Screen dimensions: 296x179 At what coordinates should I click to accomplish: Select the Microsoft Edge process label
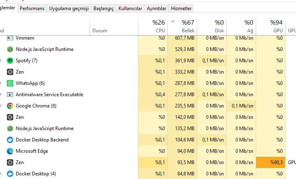[x=32, y=151]
